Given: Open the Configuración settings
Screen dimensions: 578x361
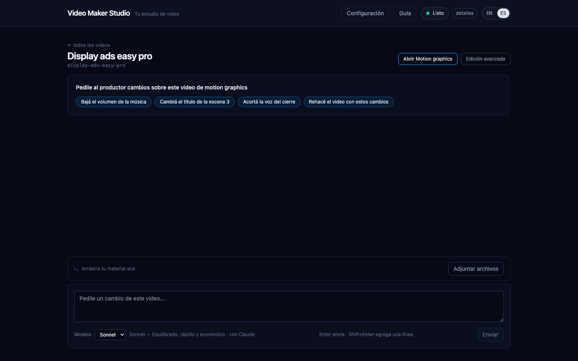Looking at the screenshot, I should click(x=365, y=13).
